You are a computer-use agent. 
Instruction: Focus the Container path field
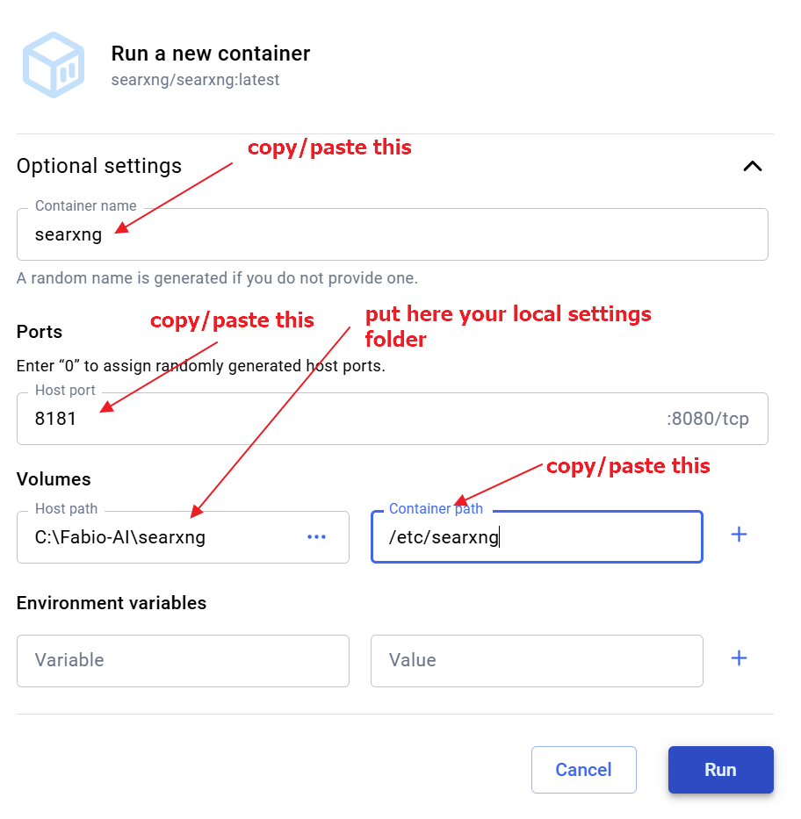click(537, 537)
